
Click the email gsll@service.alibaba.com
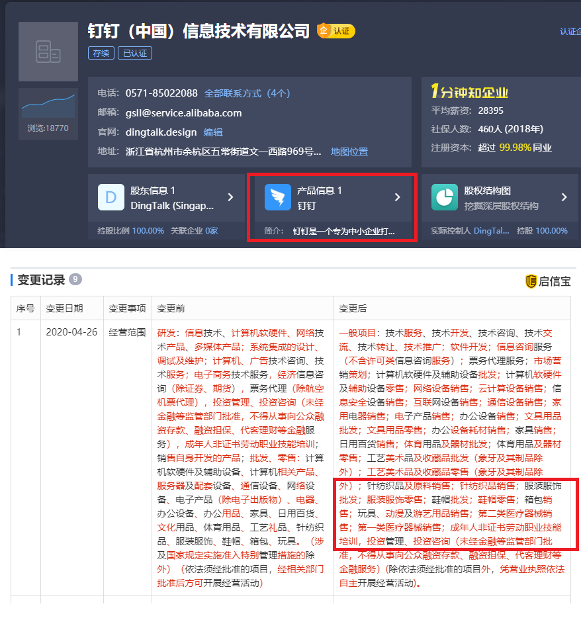click(183, 113)
